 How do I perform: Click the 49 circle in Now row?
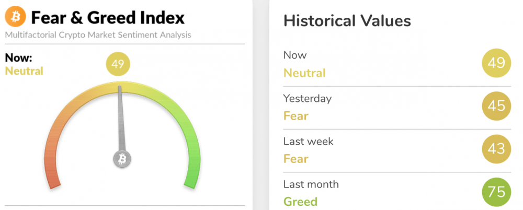coord(496,63)
